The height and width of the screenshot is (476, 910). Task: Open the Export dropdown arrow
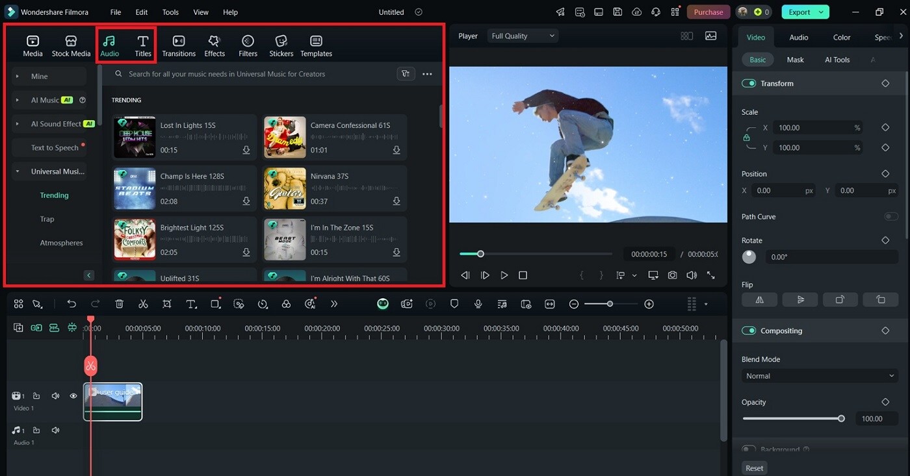(822, 12)
